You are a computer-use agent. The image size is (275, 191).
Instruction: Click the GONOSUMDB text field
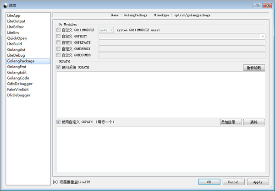click(x=182, y=55)
